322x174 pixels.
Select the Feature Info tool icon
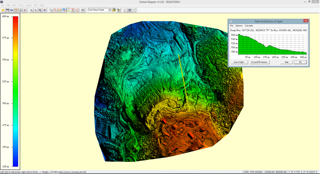tap(64, 10)
